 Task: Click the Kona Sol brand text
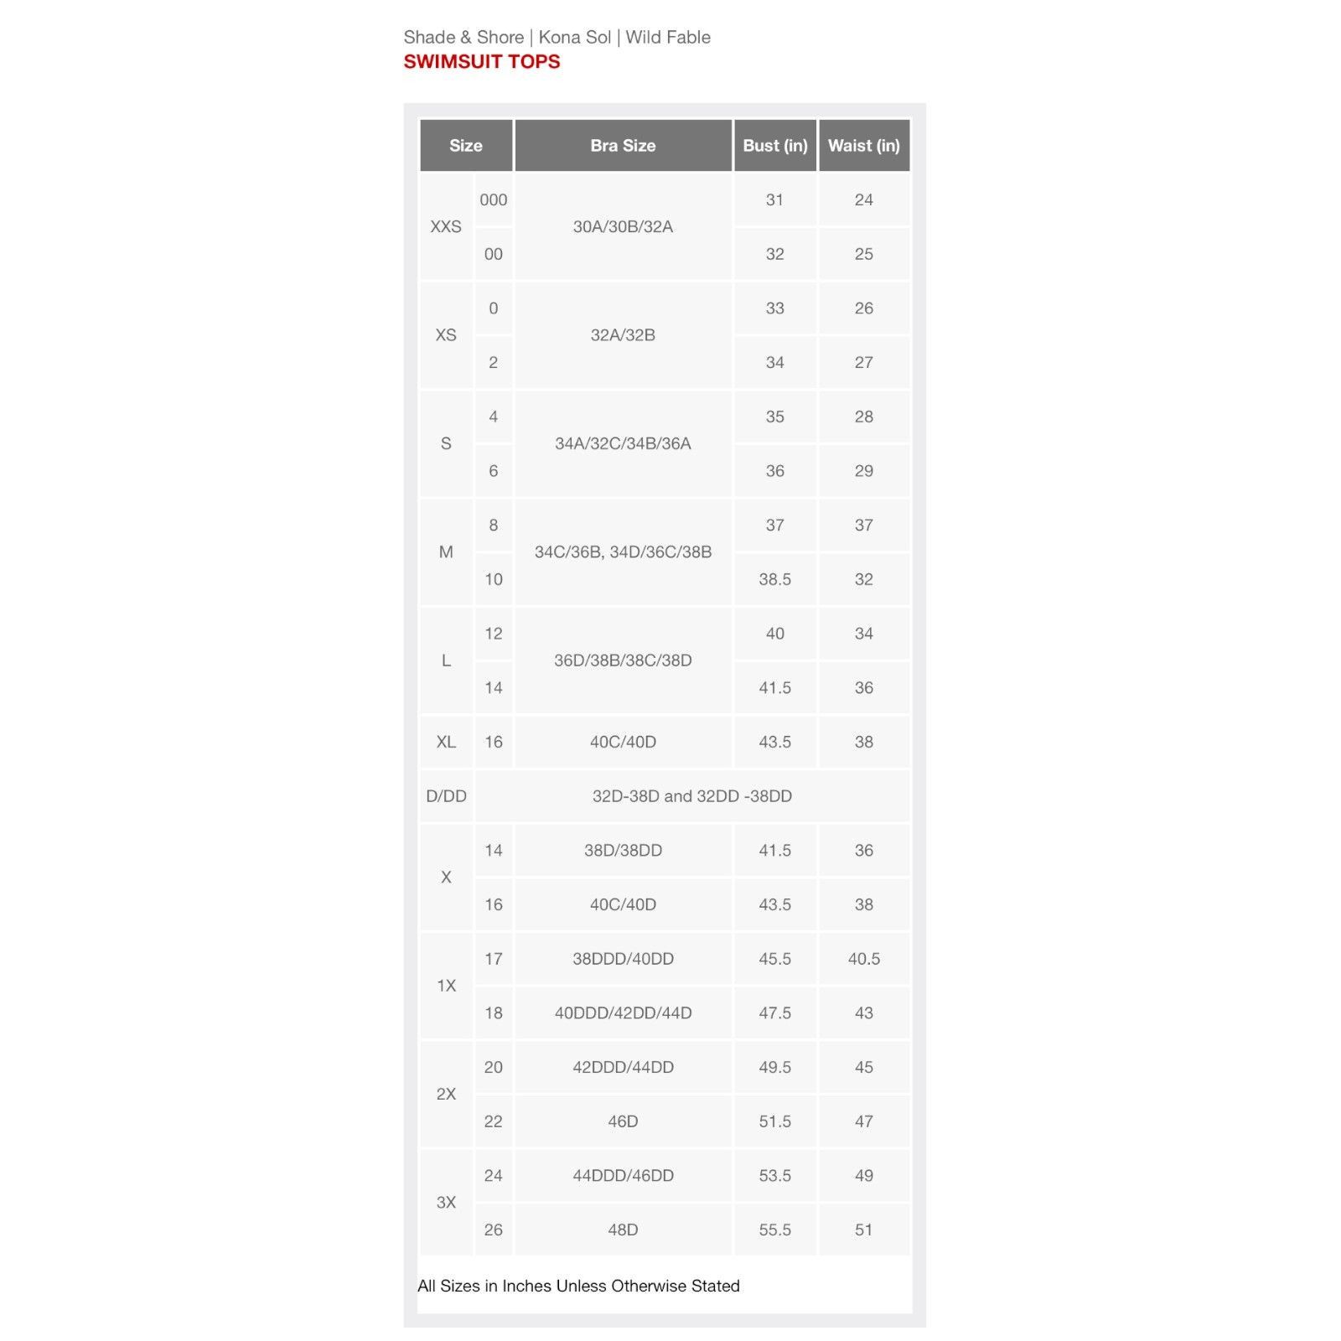point(575,37)
